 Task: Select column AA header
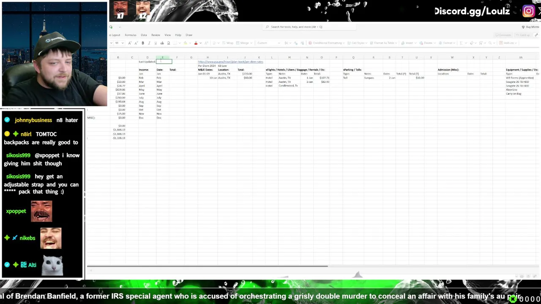tap(521, 57)
